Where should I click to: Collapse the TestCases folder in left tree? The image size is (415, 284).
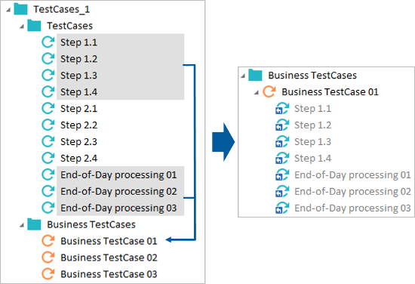click(22, 26)
